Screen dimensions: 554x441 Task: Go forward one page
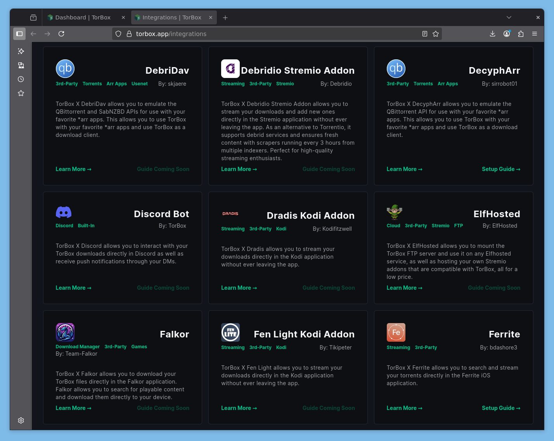pyautogui.click(x=47, y=34)
